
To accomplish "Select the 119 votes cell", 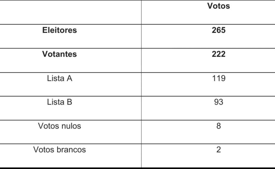I will [218, 78].
